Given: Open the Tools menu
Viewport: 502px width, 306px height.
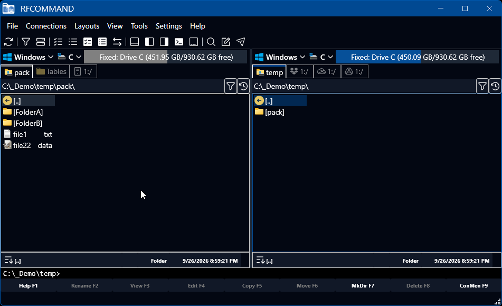Looking at the screenshot, I should (139, 26).
